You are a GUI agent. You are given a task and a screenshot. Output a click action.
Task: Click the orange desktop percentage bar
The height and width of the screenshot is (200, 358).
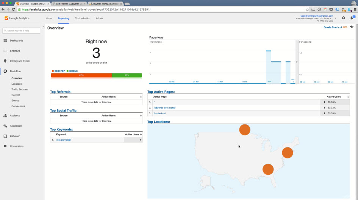81,75
